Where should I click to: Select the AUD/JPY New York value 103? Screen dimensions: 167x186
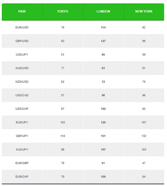(144, 149)
